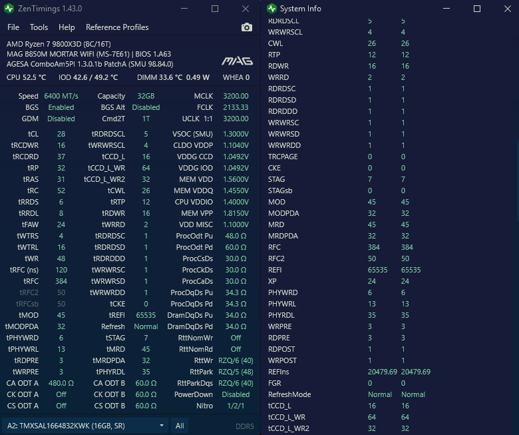The height and width of the screenshot is (435, 519).
Task: Click the ProcOdt Pu value 48.0 Ω
Action: pos(236,236)
